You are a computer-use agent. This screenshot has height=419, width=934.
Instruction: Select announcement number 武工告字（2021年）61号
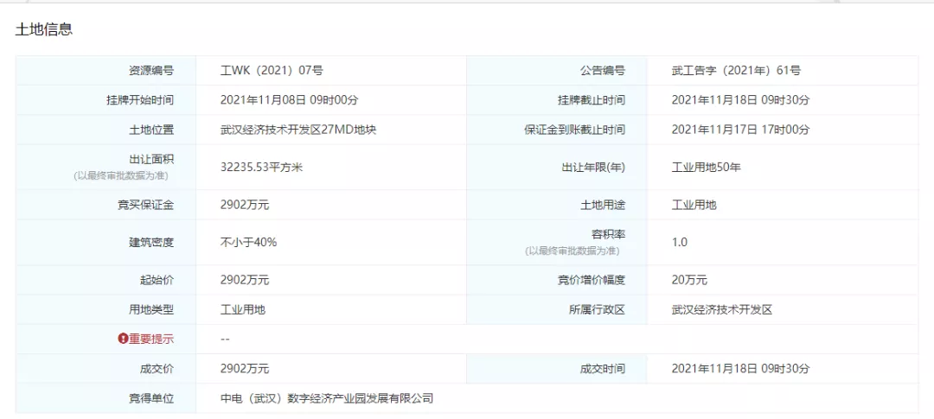[736, 71]
